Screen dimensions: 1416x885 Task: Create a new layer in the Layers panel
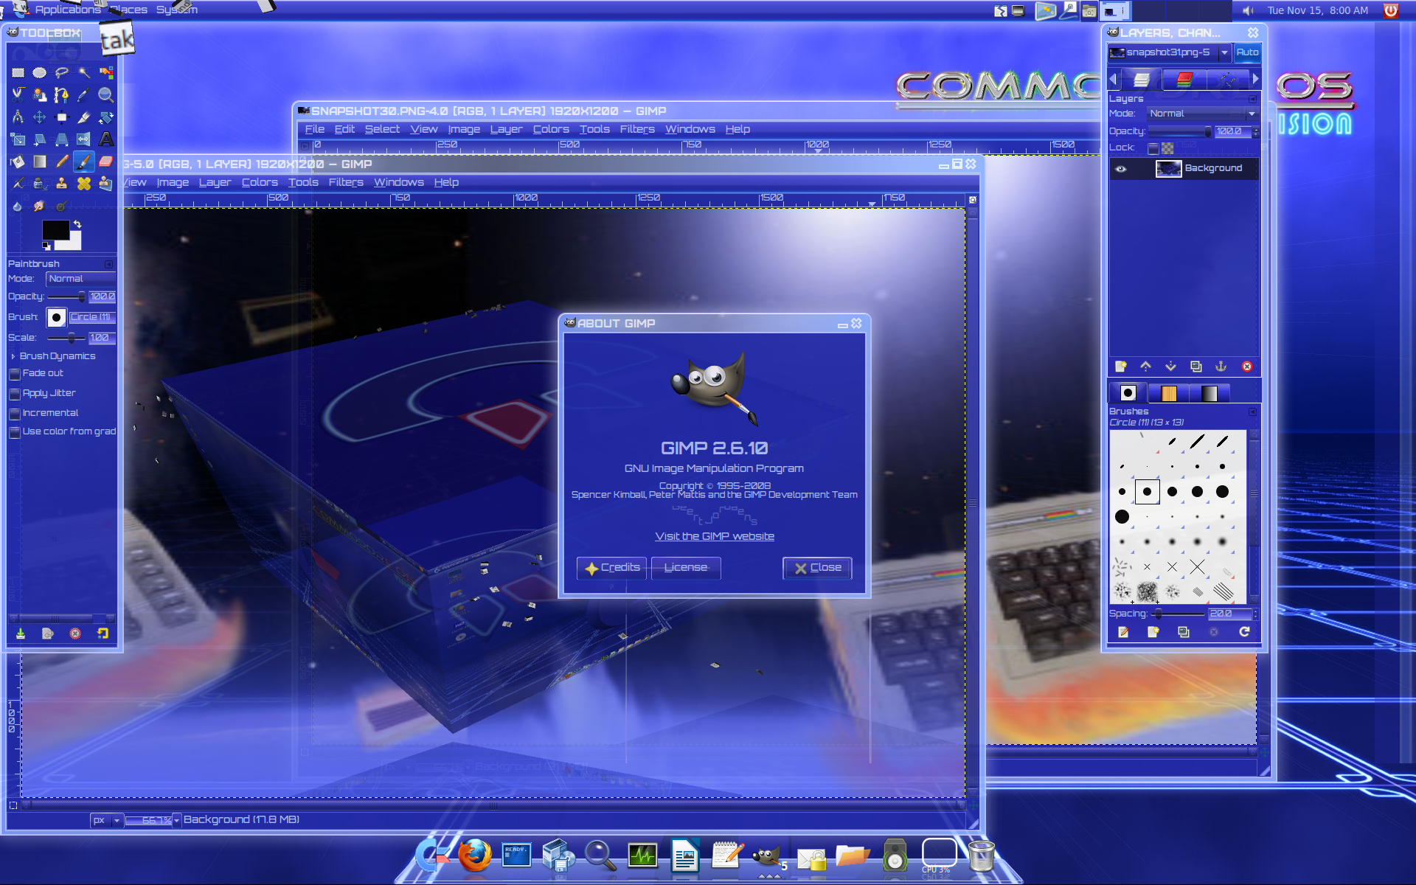click(1121, 367)
